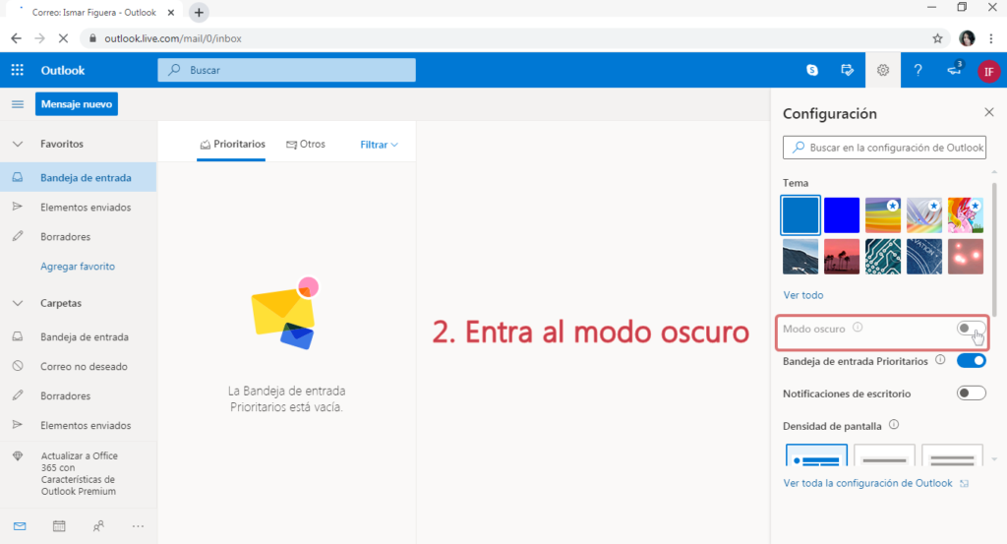Disable Bandeja de entrada Prioritarios toggle

[x=971, y=361]
